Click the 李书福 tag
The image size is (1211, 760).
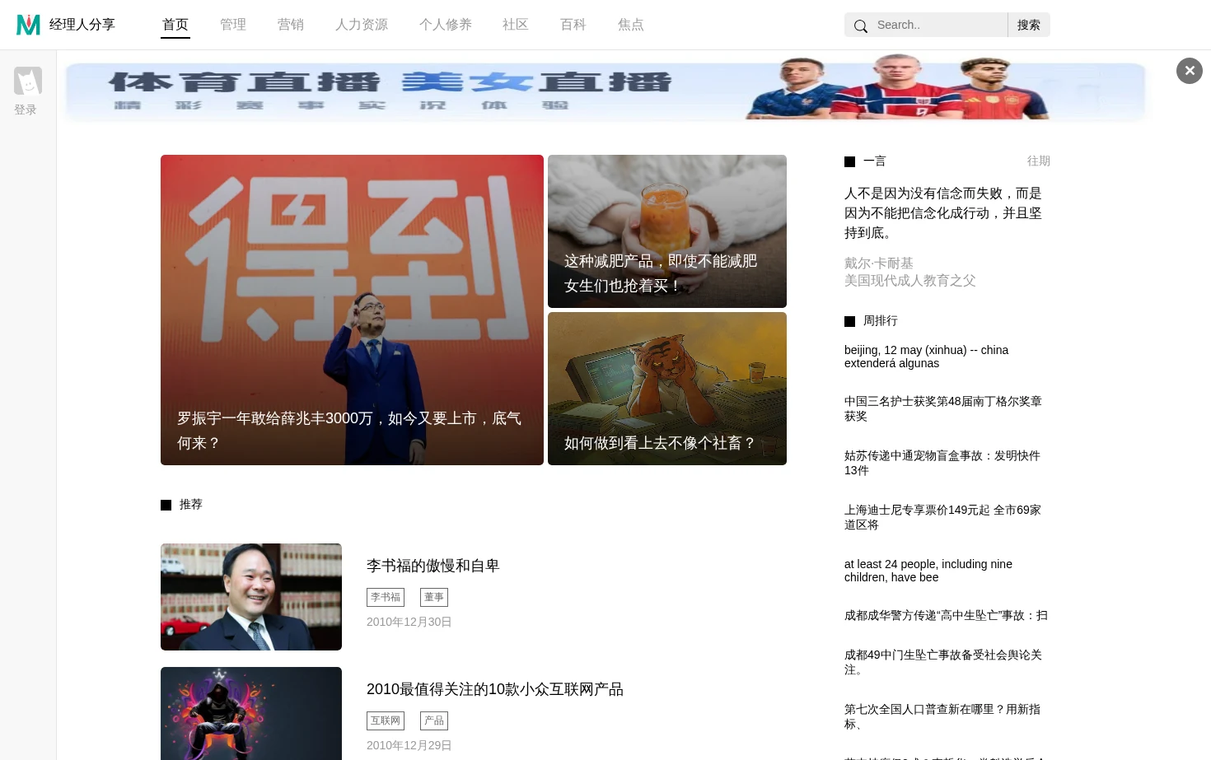pos(386,597)
